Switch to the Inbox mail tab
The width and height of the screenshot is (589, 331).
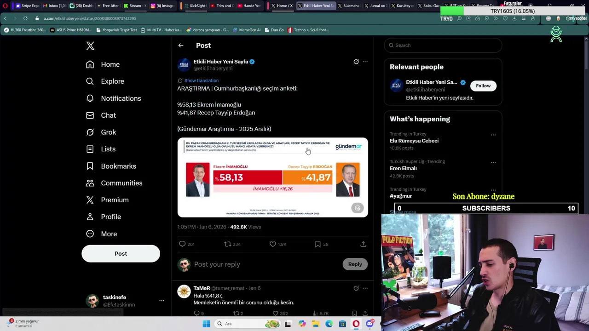coord(54,6)
